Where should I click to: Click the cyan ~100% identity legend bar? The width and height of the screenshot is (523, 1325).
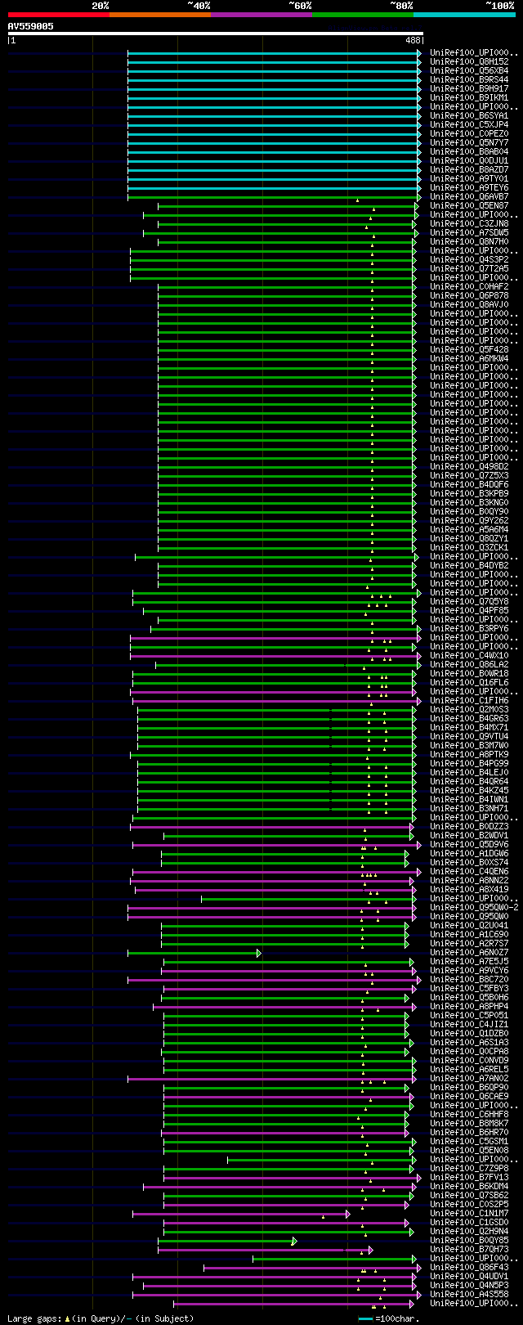point(464,15)
